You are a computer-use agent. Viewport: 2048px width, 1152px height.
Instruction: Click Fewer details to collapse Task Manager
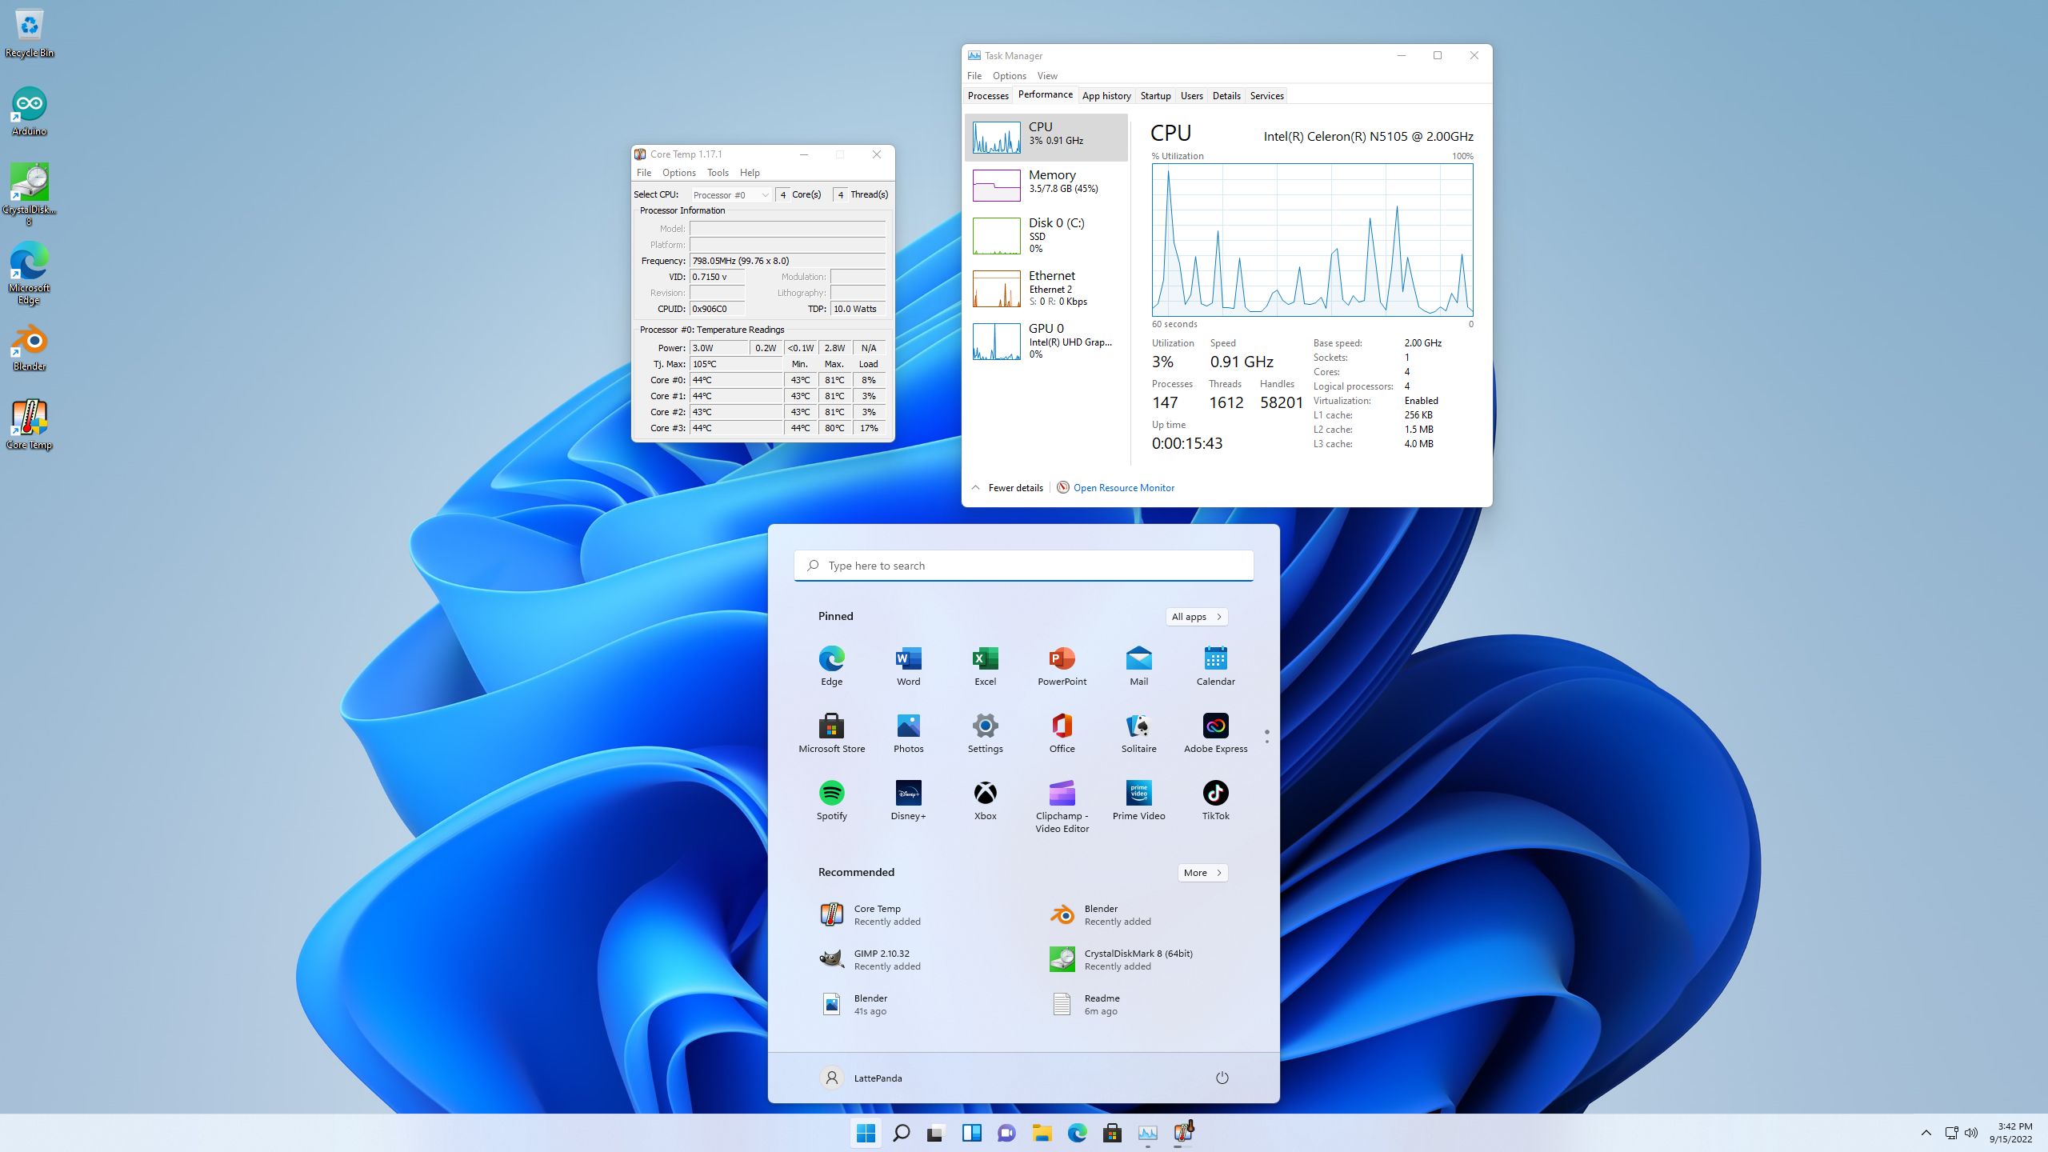click(1006, 486)
